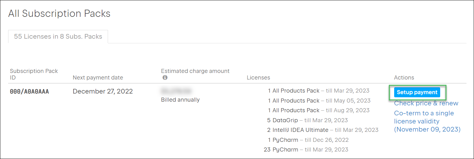The height and width of the screenshot is (159, 474).
Task: Click the Subscription Pack ID column header
Action: click(x=34, y=74)
